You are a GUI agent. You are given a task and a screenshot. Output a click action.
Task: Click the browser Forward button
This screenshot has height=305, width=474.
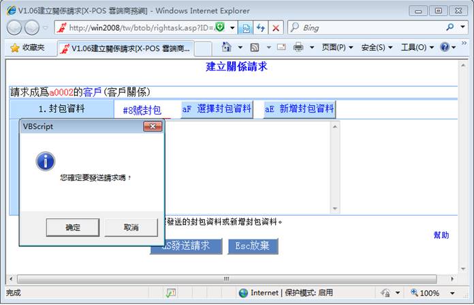point(32,28)
